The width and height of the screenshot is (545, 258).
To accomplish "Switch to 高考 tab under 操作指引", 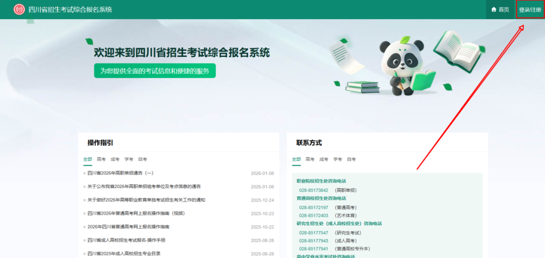I will pos(101,159).
